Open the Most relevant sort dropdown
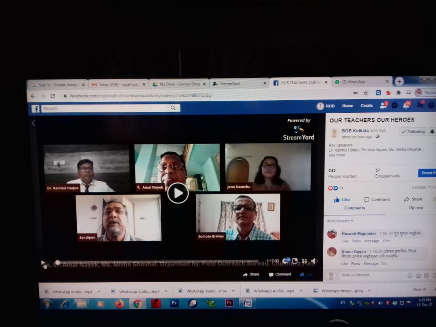Viewport: 436px width, 327px height. (x=340, y=221)
